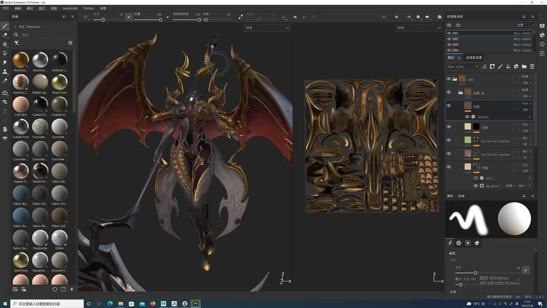Open the Shader settings side icon
Viewport: 547px width, 308px height.
(x=542, y=35)
